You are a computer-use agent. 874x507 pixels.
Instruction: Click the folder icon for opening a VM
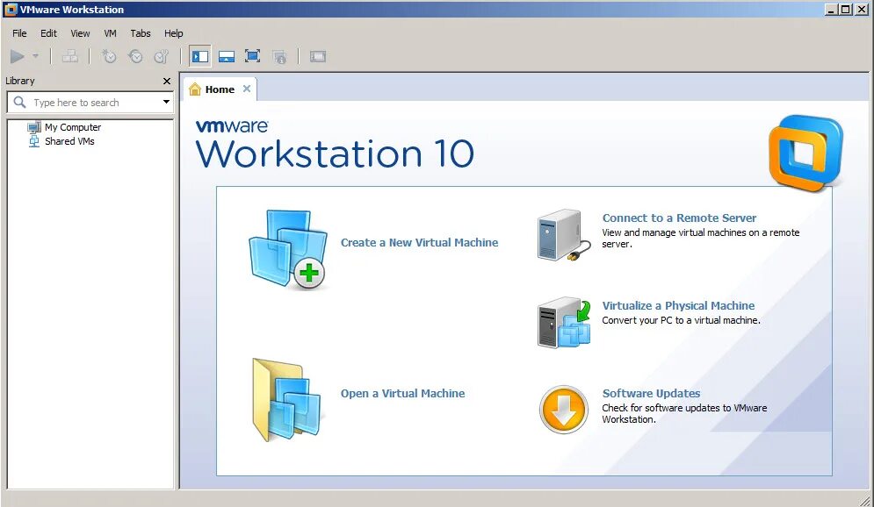click(286, 400)
